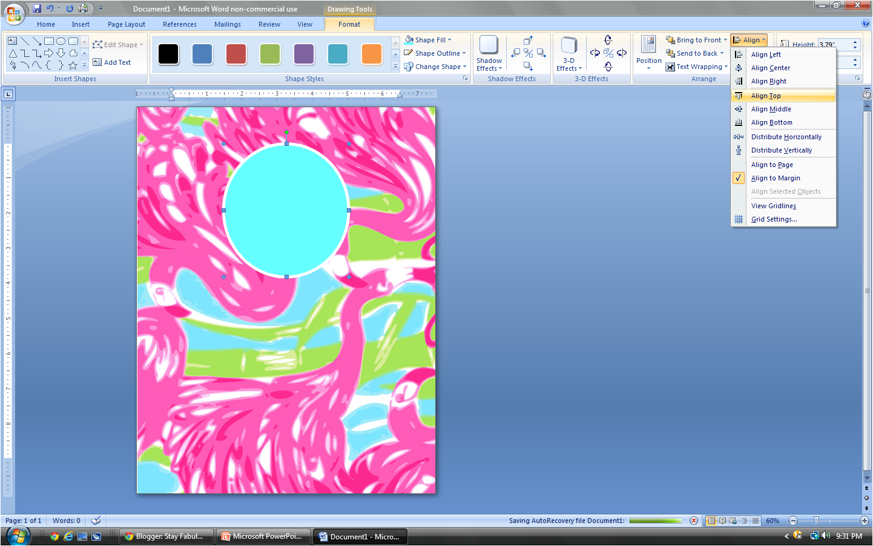The height and width of the screenshot is (546, 873).
Task: Select the Oval shape in Insert Shapes
Action: 61,41
